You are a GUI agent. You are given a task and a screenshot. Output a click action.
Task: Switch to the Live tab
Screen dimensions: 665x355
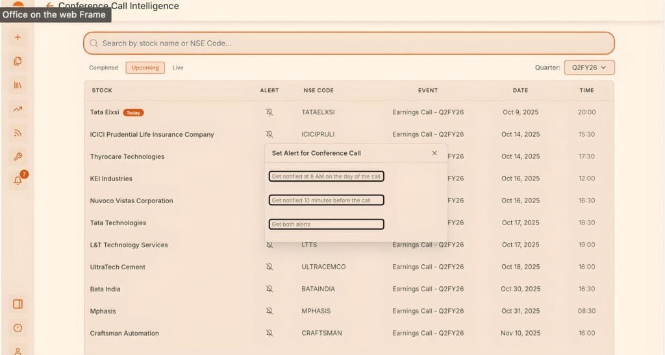coord(178,67)
